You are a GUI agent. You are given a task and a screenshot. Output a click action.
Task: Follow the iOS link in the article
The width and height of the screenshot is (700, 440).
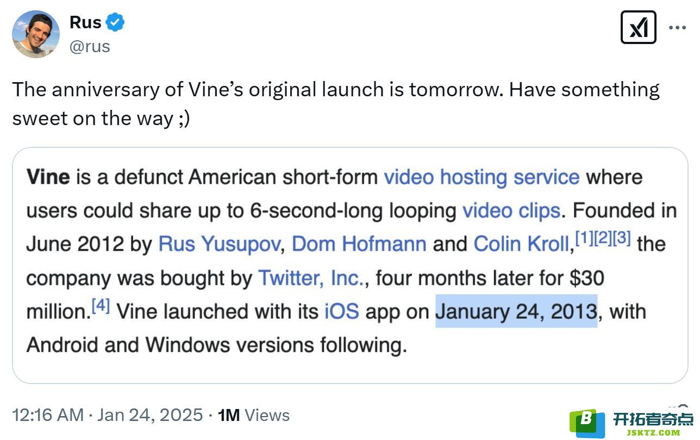(x=342, y=312)
